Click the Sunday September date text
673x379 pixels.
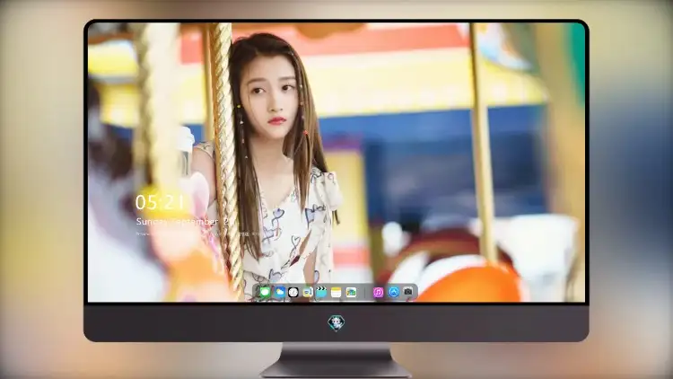tap(182, 221)
